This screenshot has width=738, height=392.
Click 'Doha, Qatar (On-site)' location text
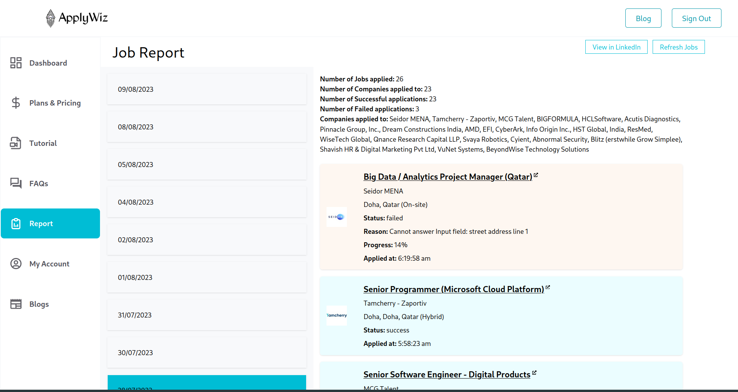click(x=395, y=205)
